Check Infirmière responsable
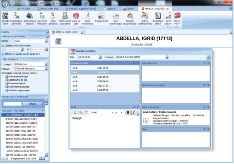Screen dimensions: 234x164 coord(6,90)
